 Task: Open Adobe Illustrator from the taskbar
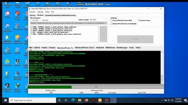[x=93, y=100]
